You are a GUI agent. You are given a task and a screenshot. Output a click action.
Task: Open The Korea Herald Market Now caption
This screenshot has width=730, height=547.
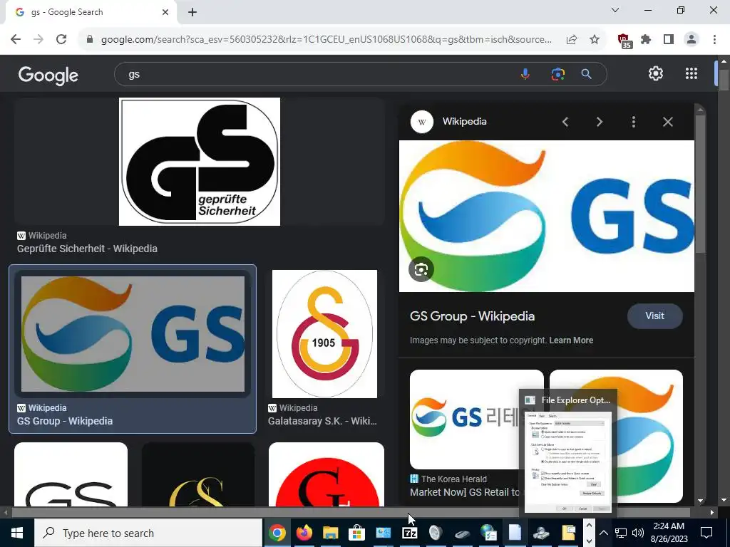[x=464, y=492]
